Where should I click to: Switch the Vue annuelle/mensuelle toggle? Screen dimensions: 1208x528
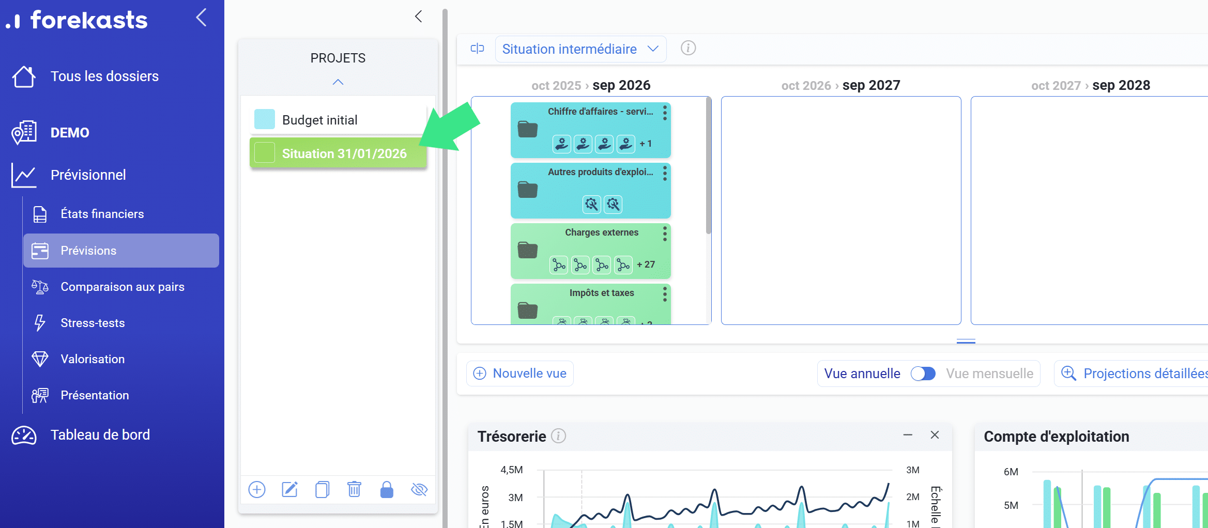[923, 374]
